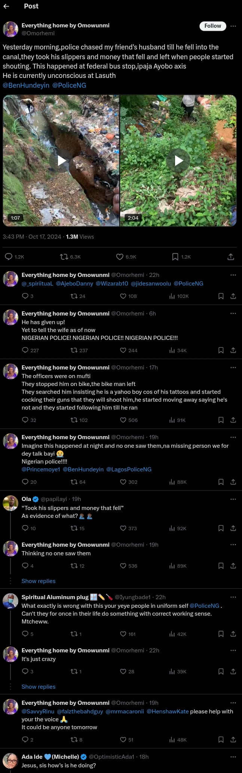Share the Spiritual Aluminum plug reply
This screenshot has width=242, height=773.
(233, 634)
